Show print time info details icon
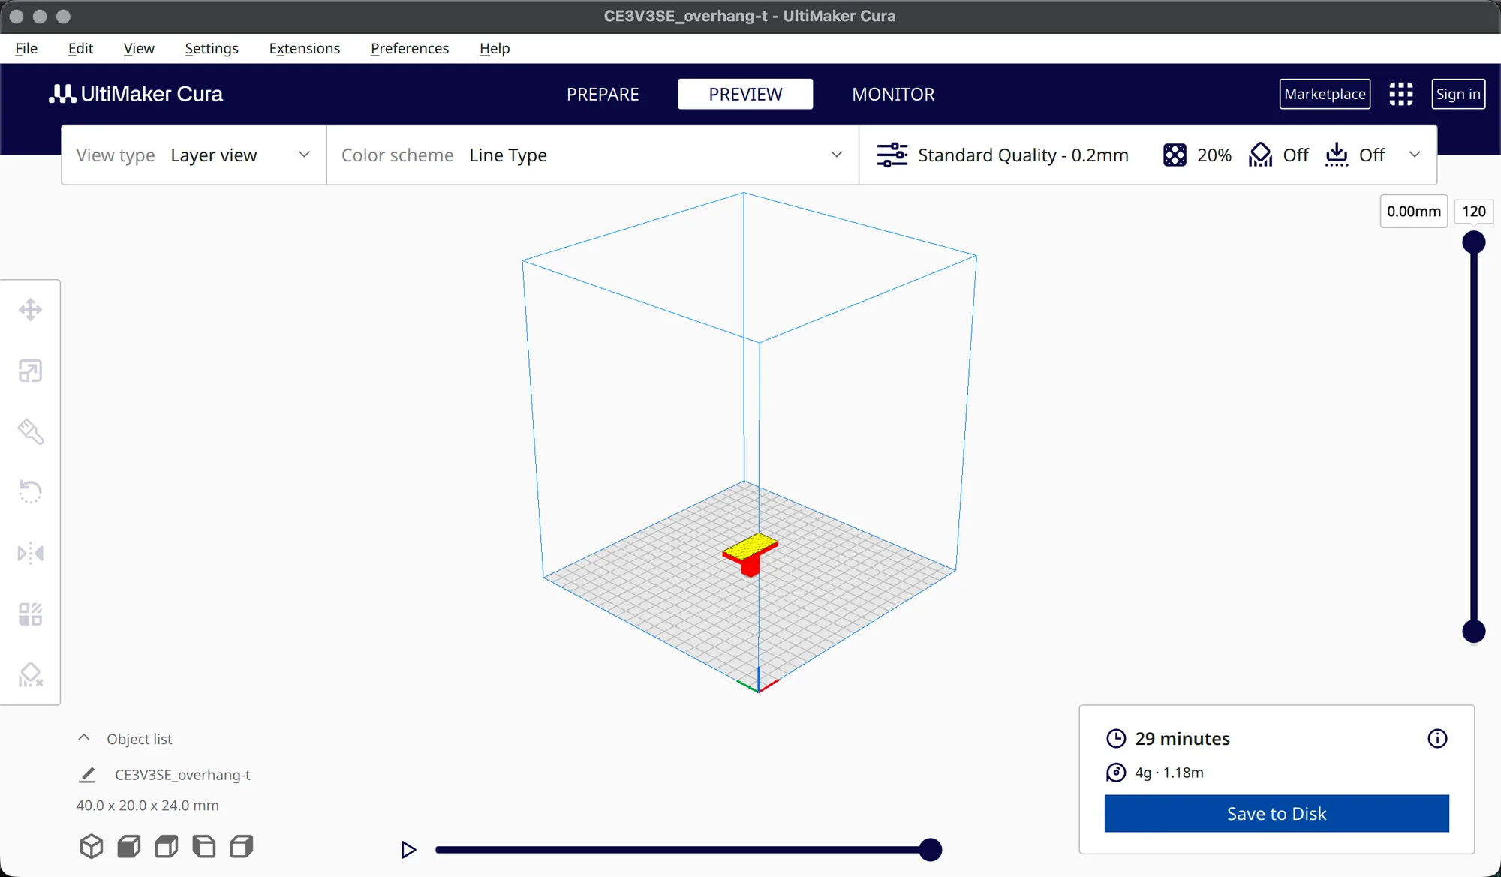The height and width of the screenshot is (877, 1501). pyautogui.click(x=1437, y=739)
